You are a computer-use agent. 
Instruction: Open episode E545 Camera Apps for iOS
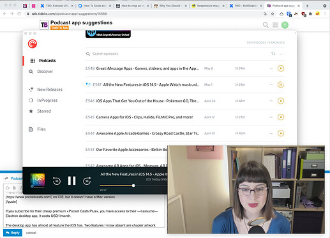click(x=144, y=117)
